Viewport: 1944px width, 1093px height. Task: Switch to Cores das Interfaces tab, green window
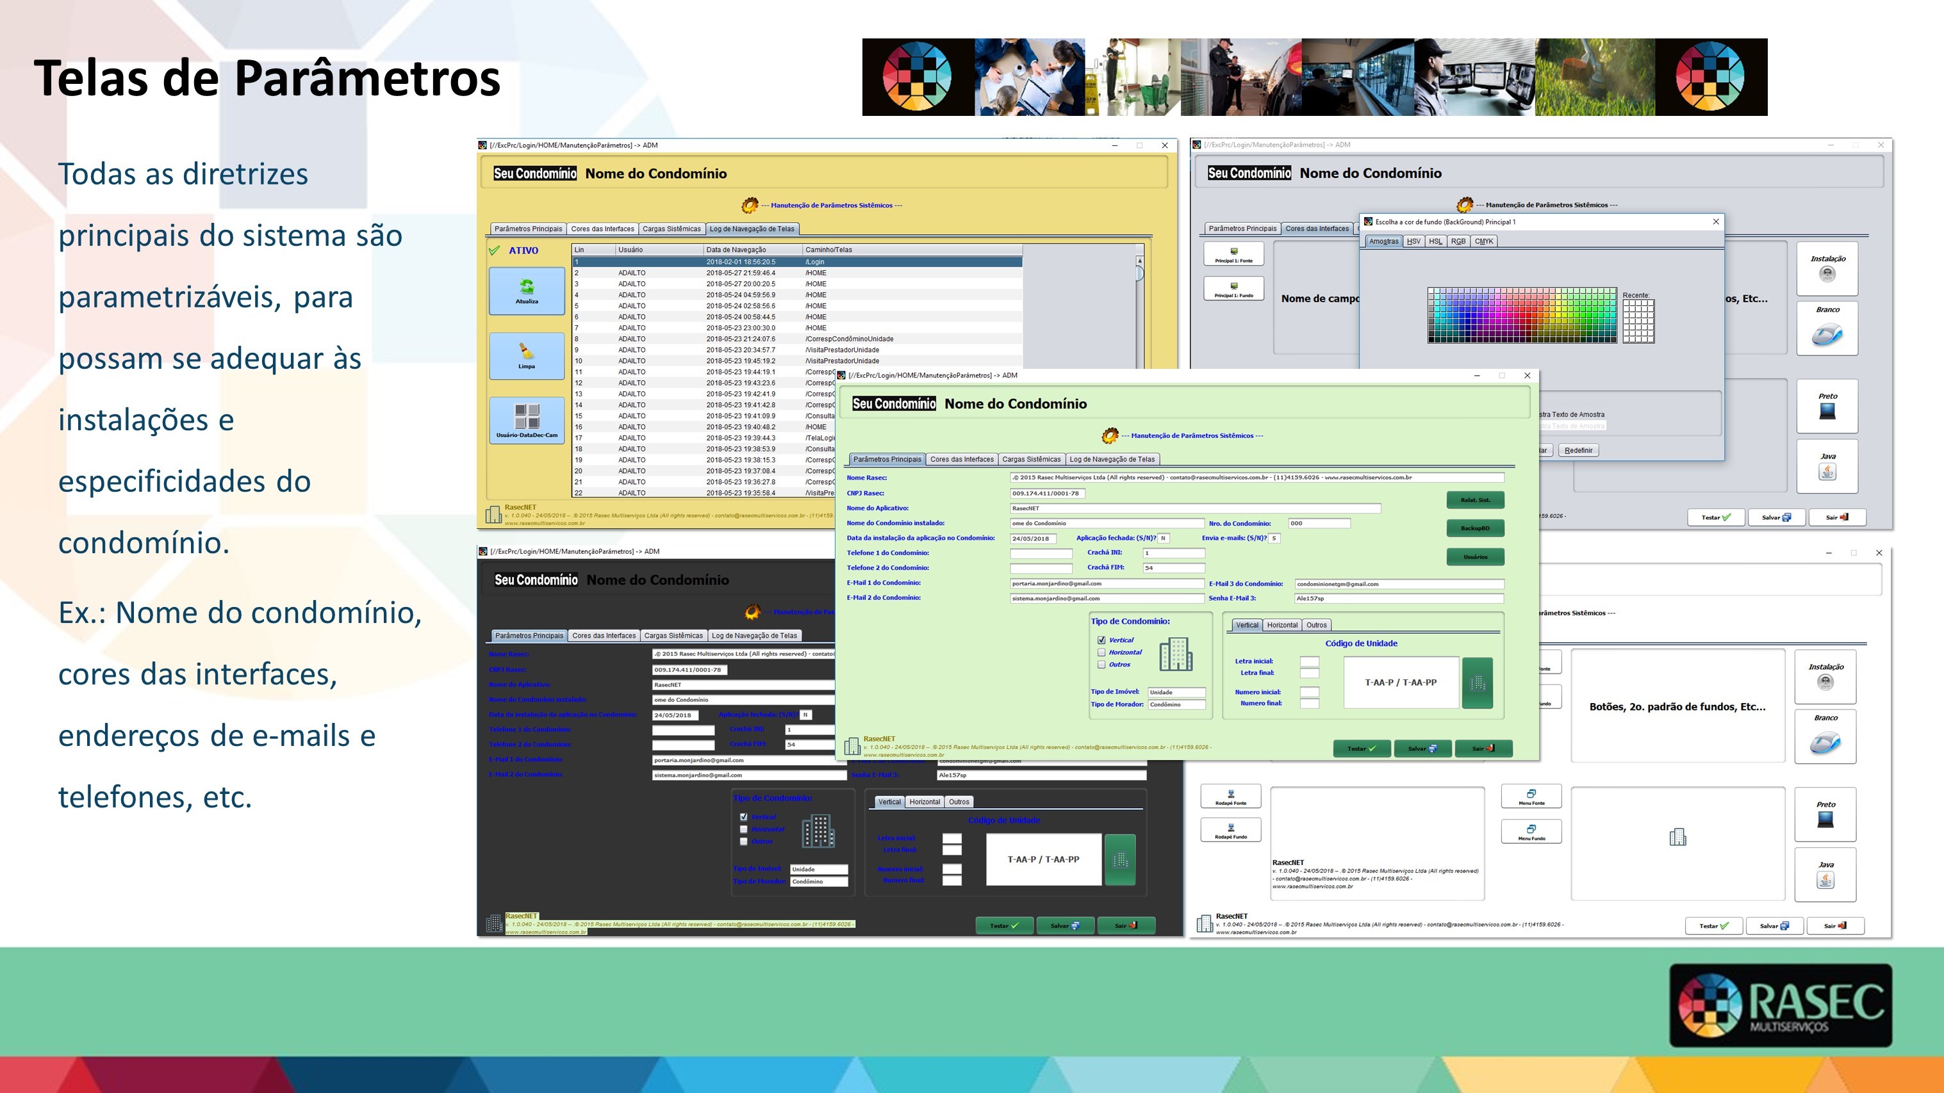[962, 459]
